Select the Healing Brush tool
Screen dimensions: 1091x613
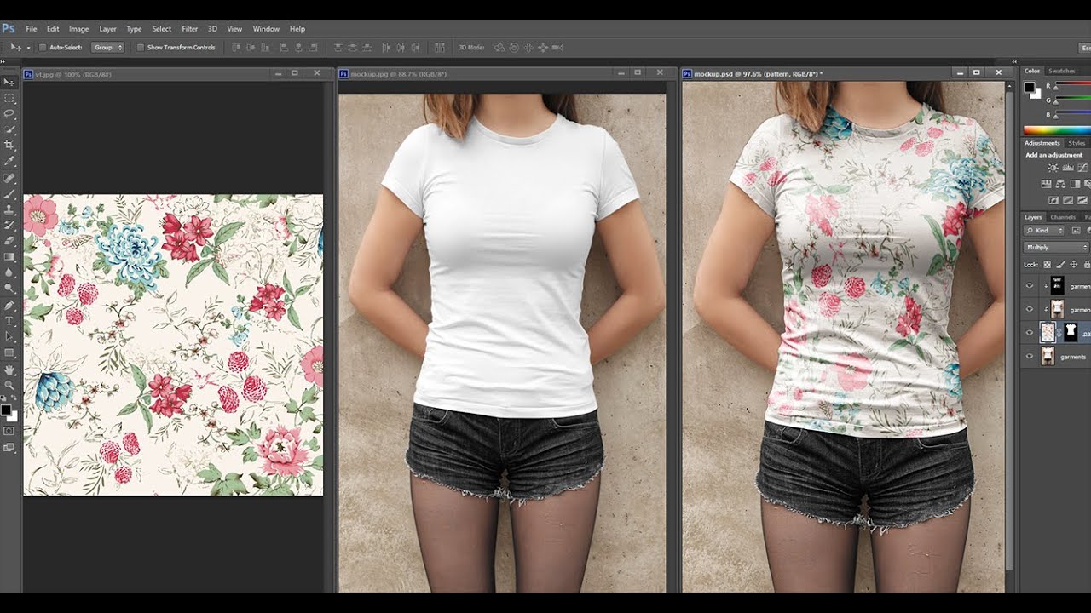[x=9, y=178]
